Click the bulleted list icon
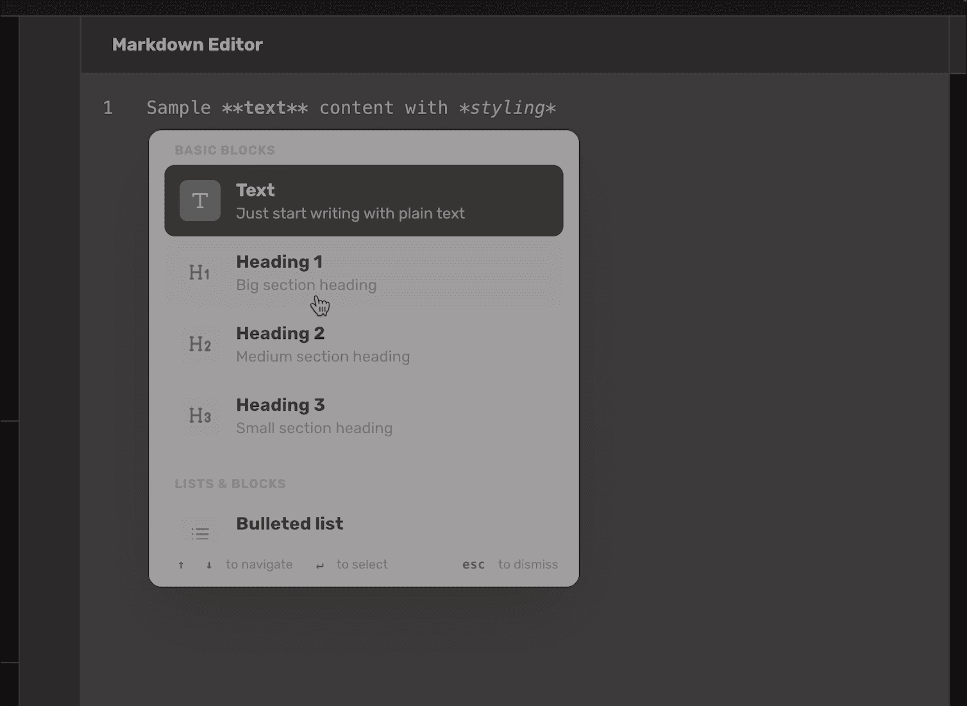Viewport: 967px width, 706px height. 200,532
